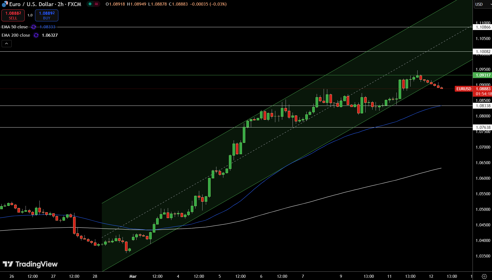Collapse the indicator legend with chevron button

pyautogui.click(x=7, y=44)
